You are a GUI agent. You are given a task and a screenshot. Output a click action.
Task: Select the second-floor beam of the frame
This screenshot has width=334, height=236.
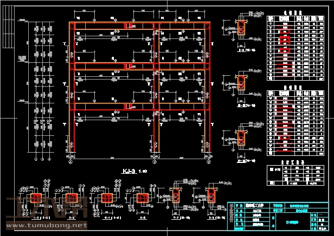click(140, 67)
